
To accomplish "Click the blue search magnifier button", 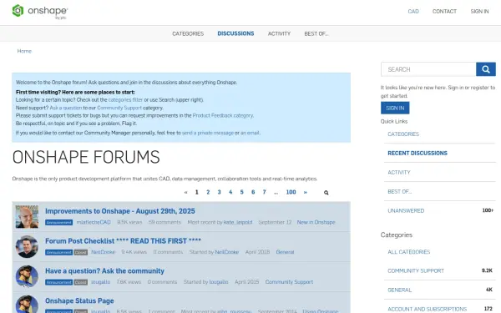I will [486, 69].
